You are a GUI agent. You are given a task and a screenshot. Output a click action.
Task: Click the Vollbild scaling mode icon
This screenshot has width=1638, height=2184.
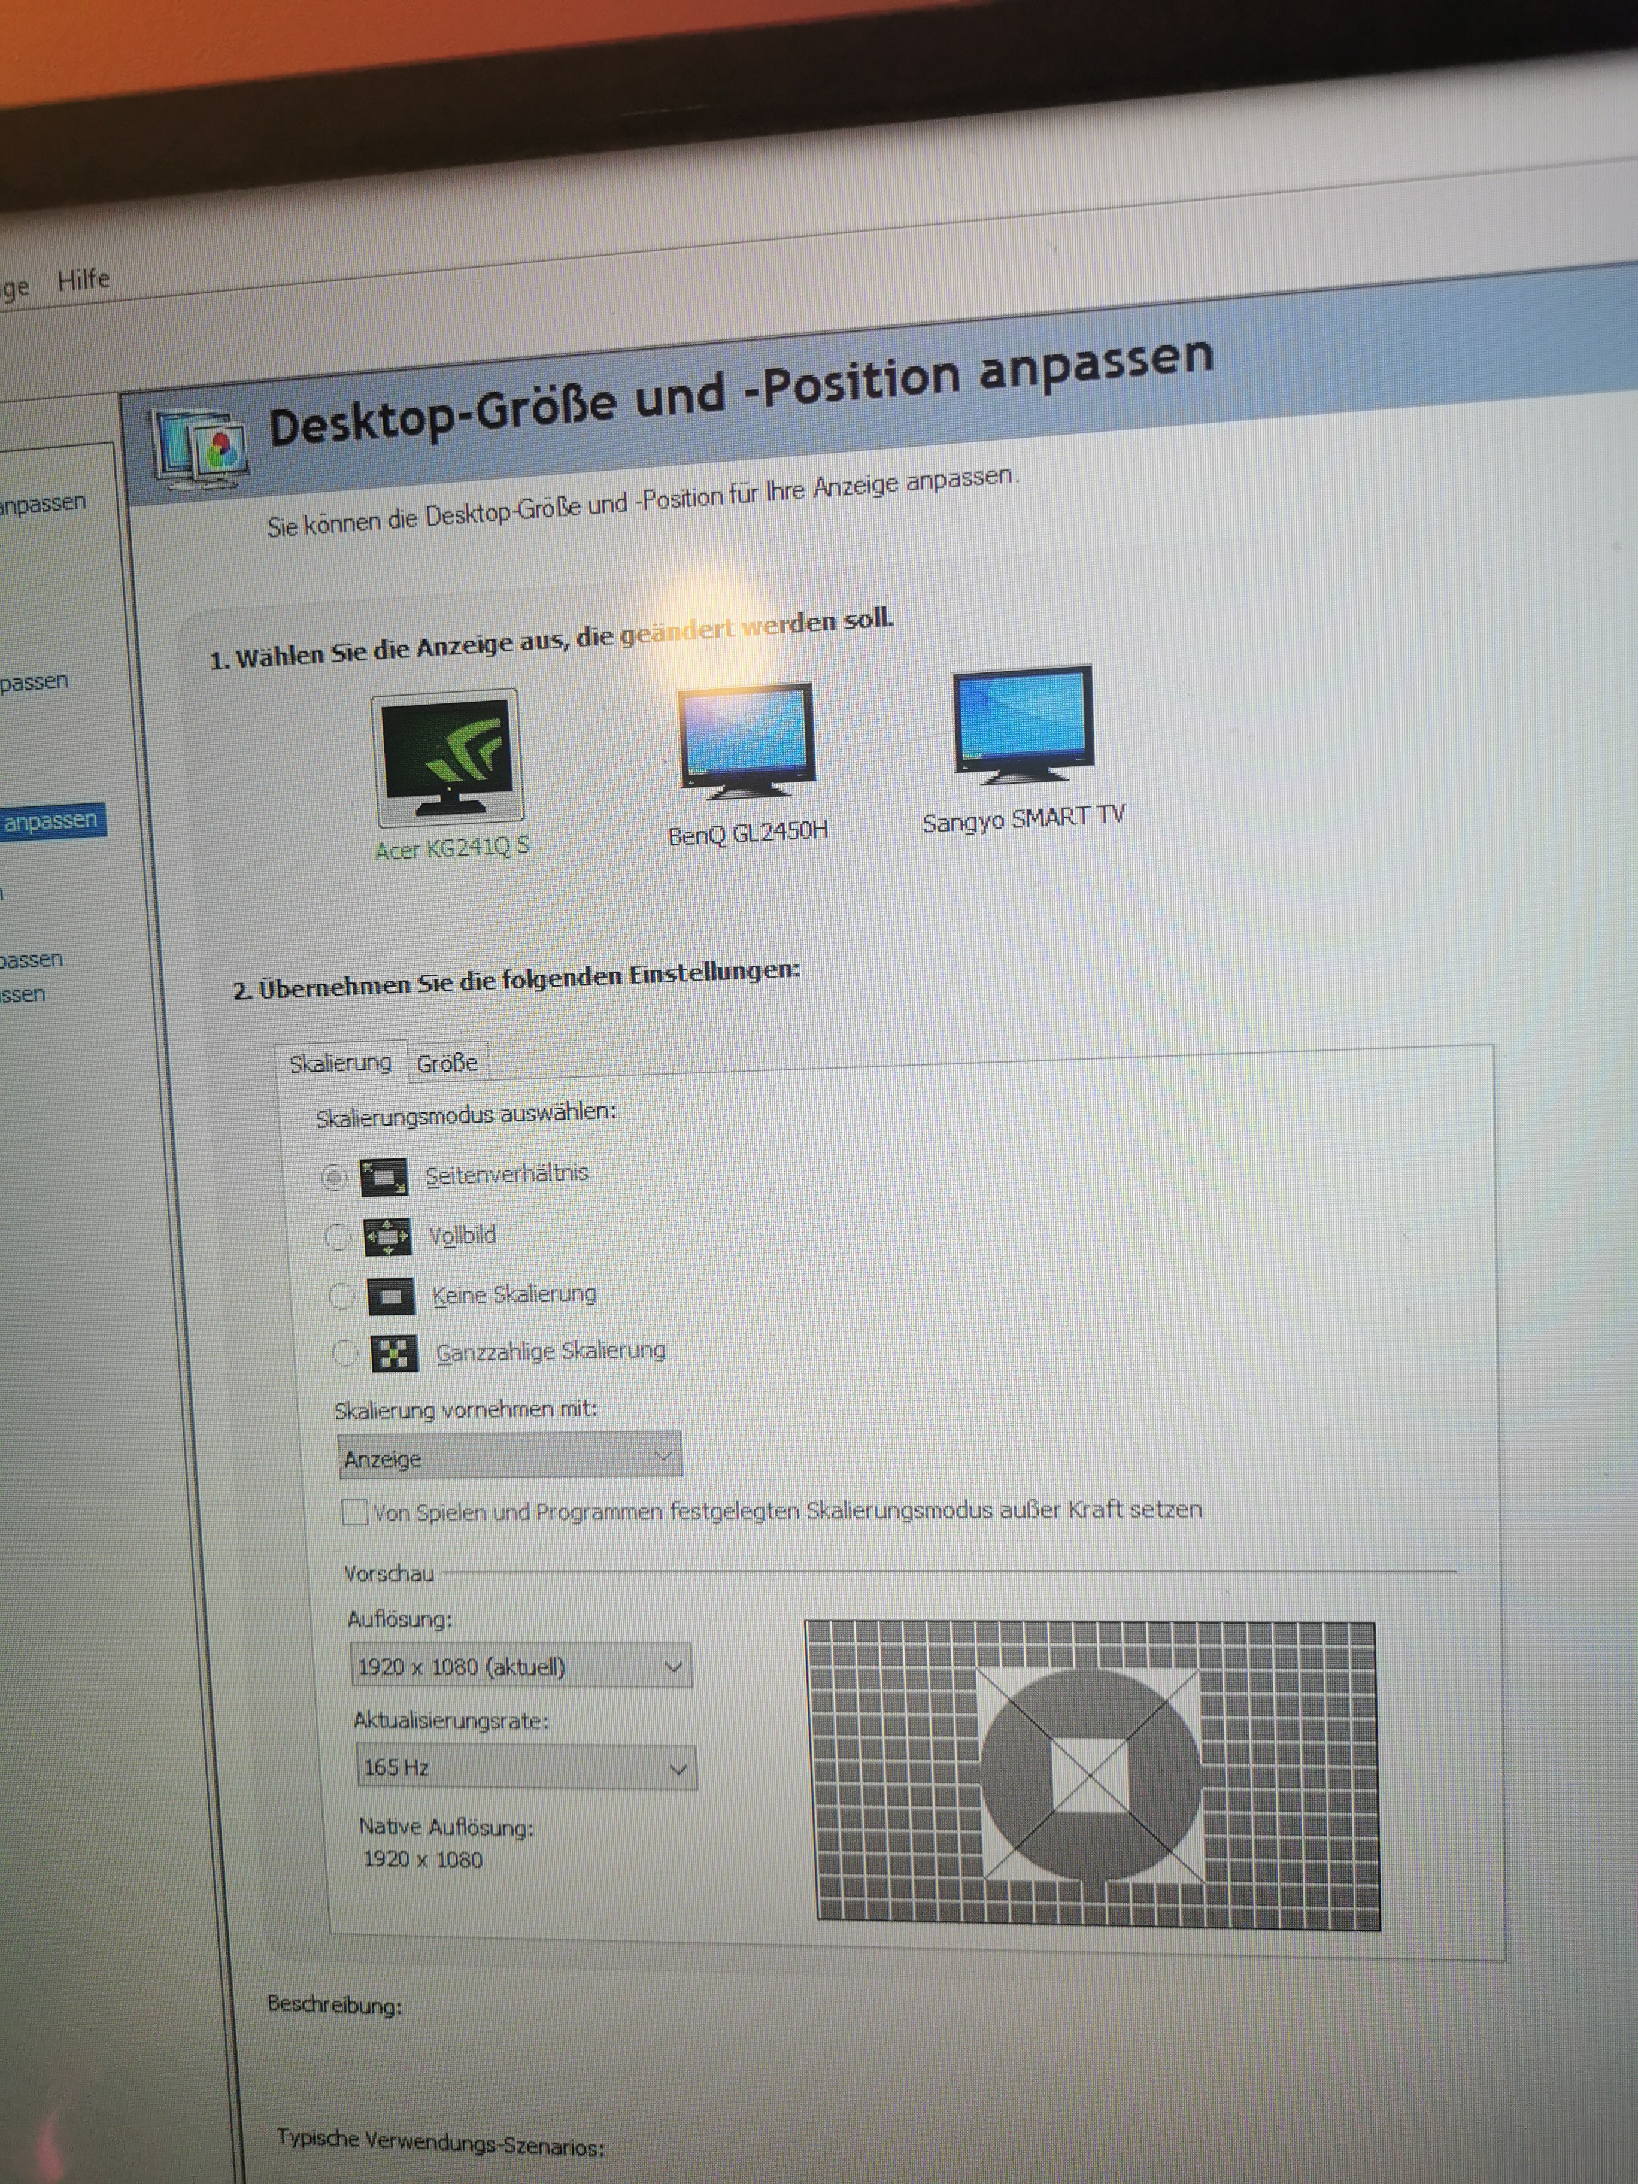[387, 1236]
